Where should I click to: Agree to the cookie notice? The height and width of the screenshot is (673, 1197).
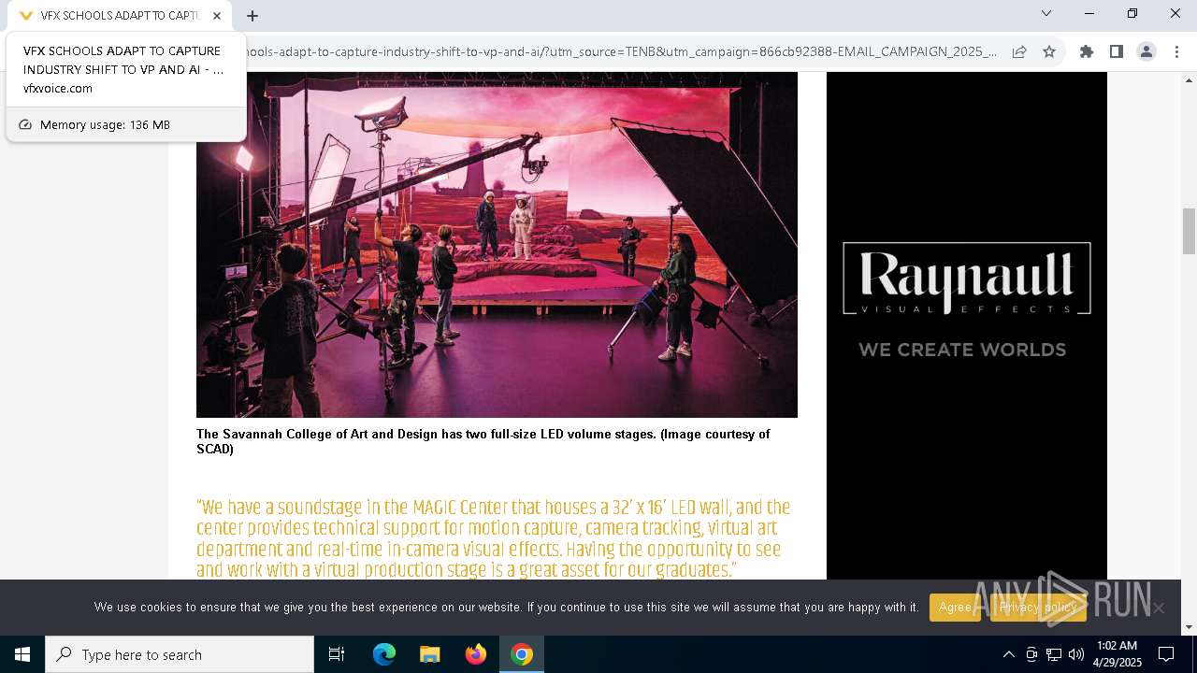click(955, 608)
